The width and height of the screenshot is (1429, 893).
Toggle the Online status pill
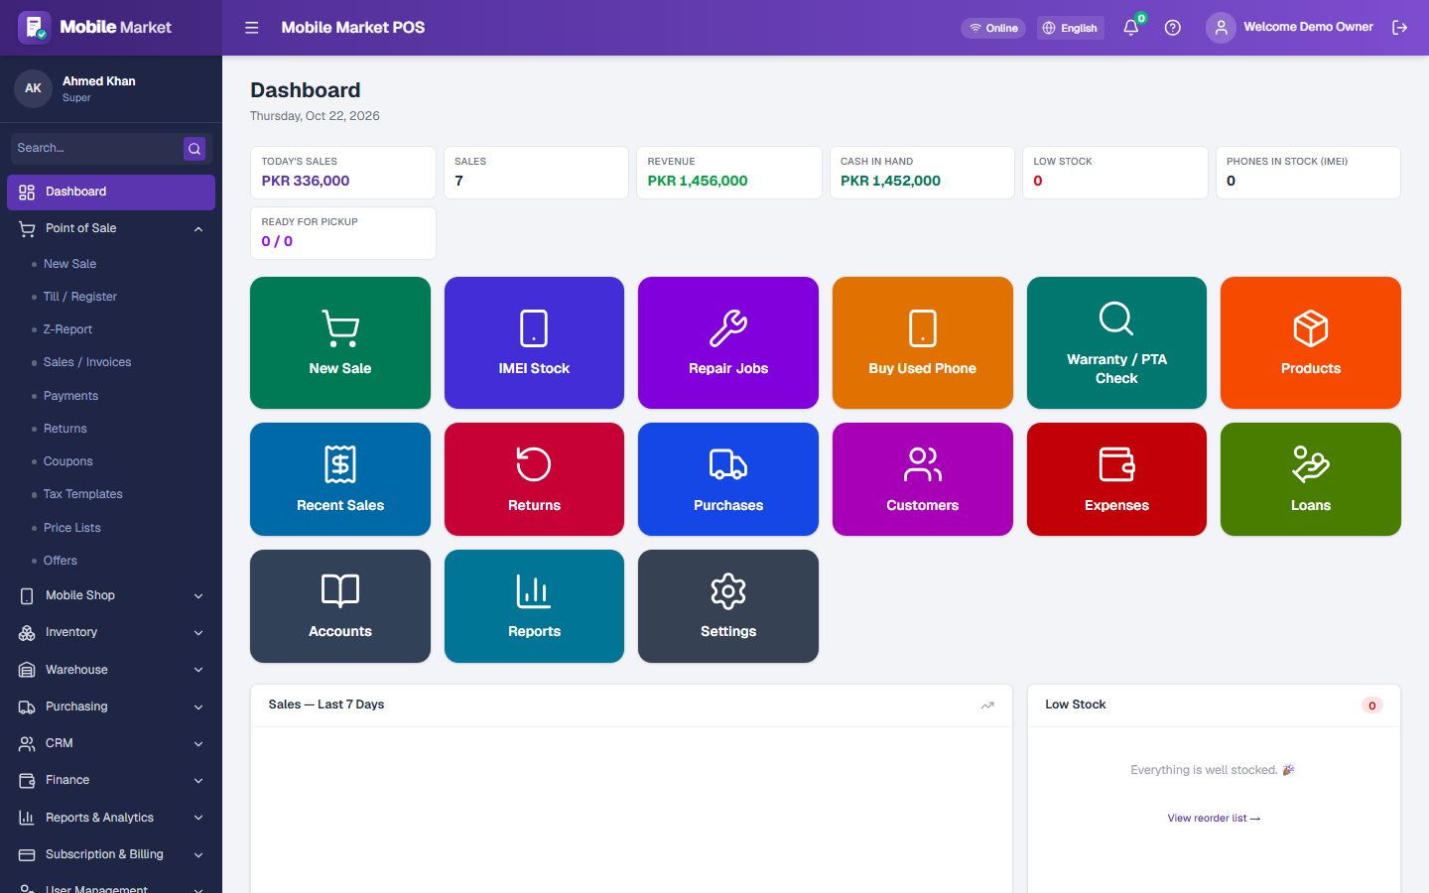pos(993,28)
